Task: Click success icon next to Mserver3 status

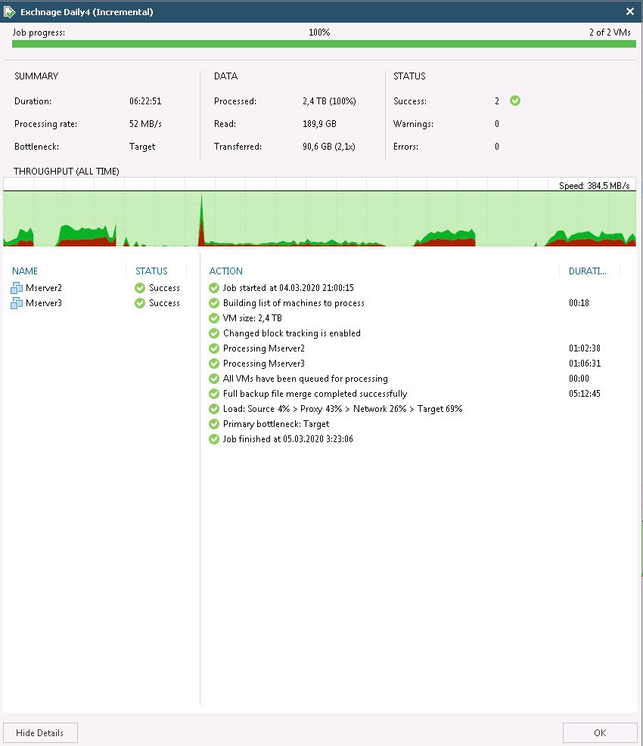Action: 139,303
